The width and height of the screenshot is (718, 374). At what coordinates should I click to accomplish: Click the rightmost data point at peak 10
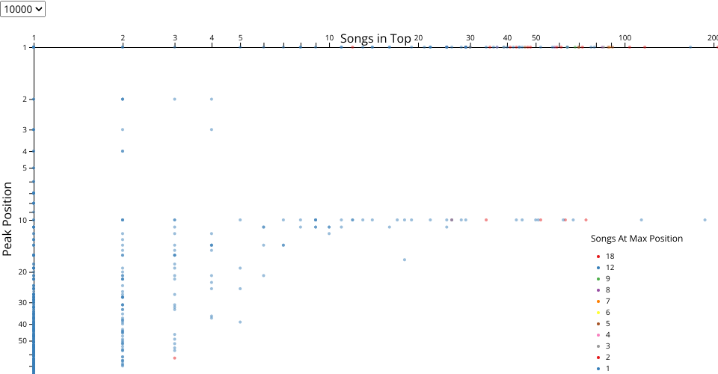click(x=705, y=220)
